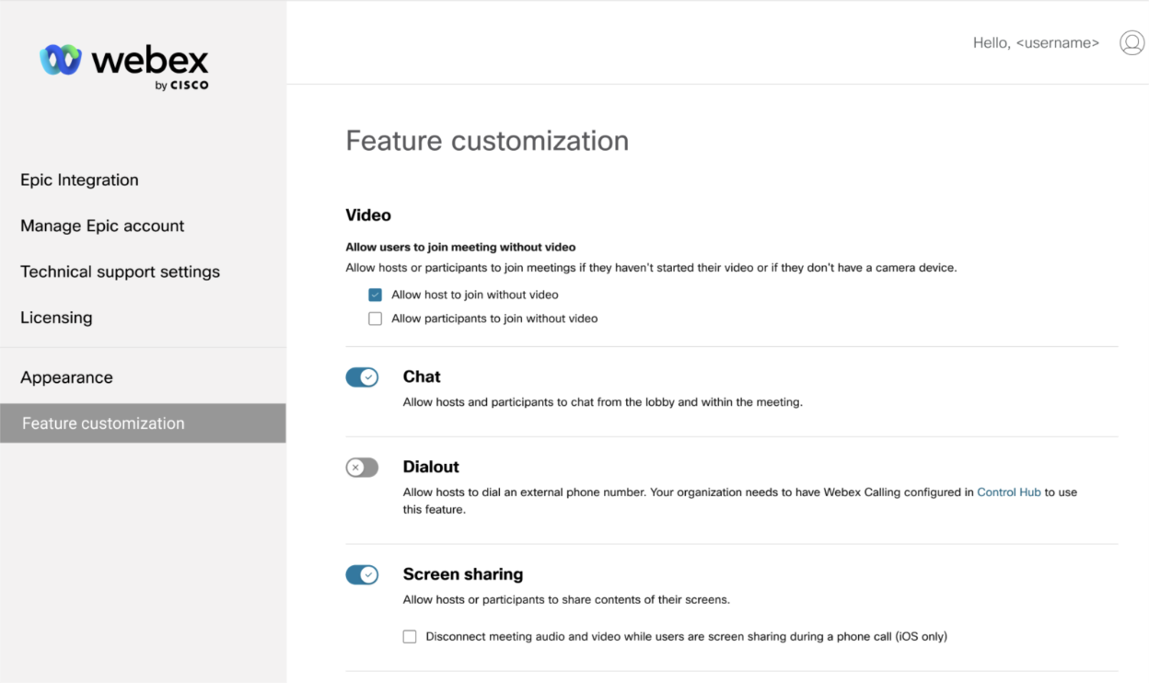The height and width of the screenshot is (683, 1149).
Task: Uncheck Allow host to join without video
Action: click(375, 295)
